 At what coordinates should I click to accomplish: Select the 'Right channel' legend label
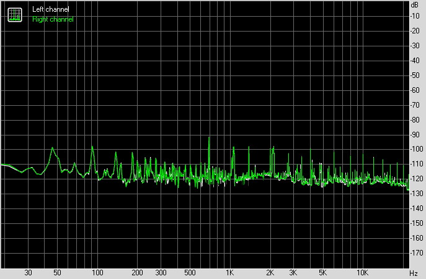coord(53,19)
